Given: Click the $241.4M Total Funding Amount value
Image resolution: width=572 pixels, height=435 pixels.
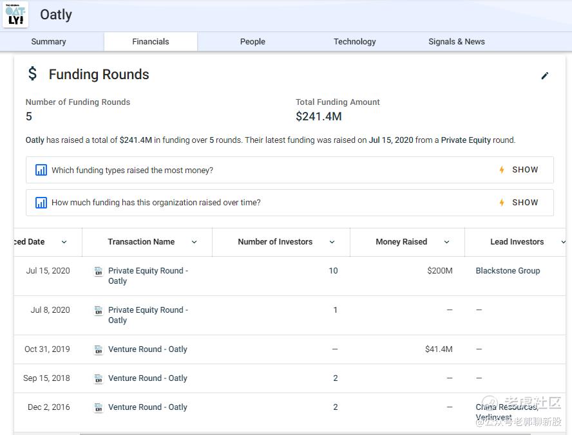Looking at the screenshot, I should click(x=318, y=116).
